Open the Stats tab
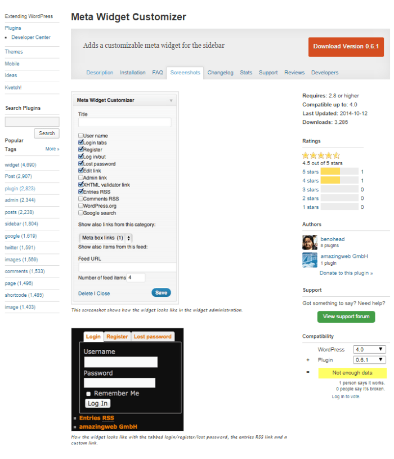 coord(246,73)
